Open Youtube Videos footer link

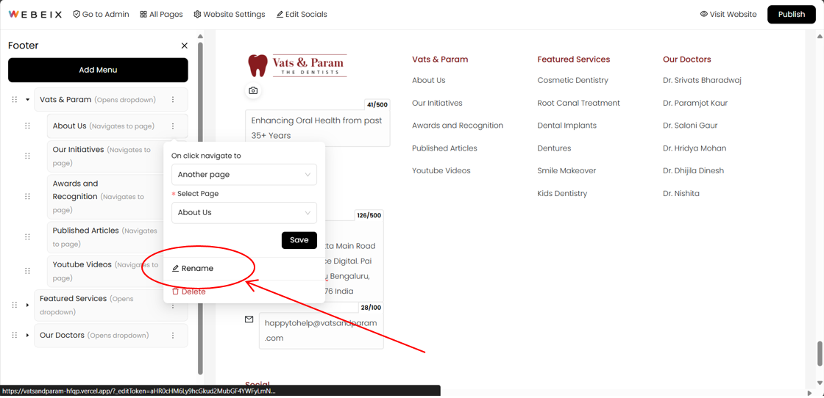(441, 170)
